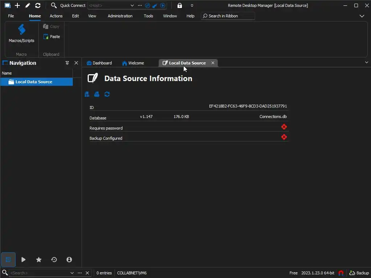
Task: Open the bottom search dropdown arrow
Action: pos(72,273)
